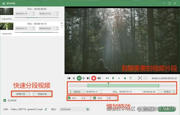The height and width of the screenshot is (115, 180).
Task: Move Segment[3] down in the list
Action: 62,28
